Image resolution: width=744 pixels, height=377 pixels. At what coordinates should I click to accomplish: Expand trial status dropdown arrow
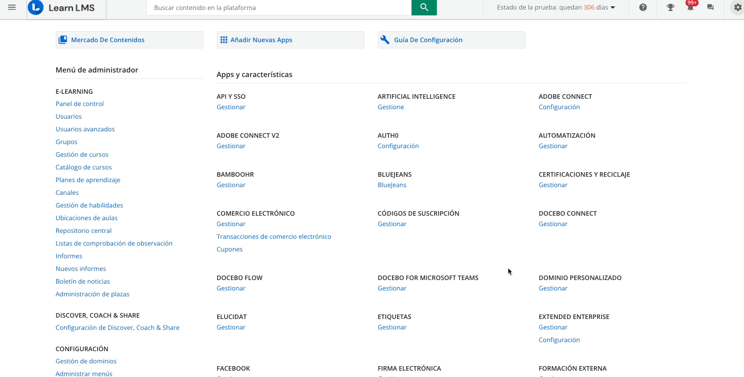tap(613, 8)
